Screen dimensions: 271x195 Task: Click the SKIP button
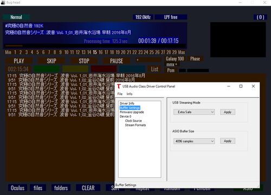pos(51,61)
